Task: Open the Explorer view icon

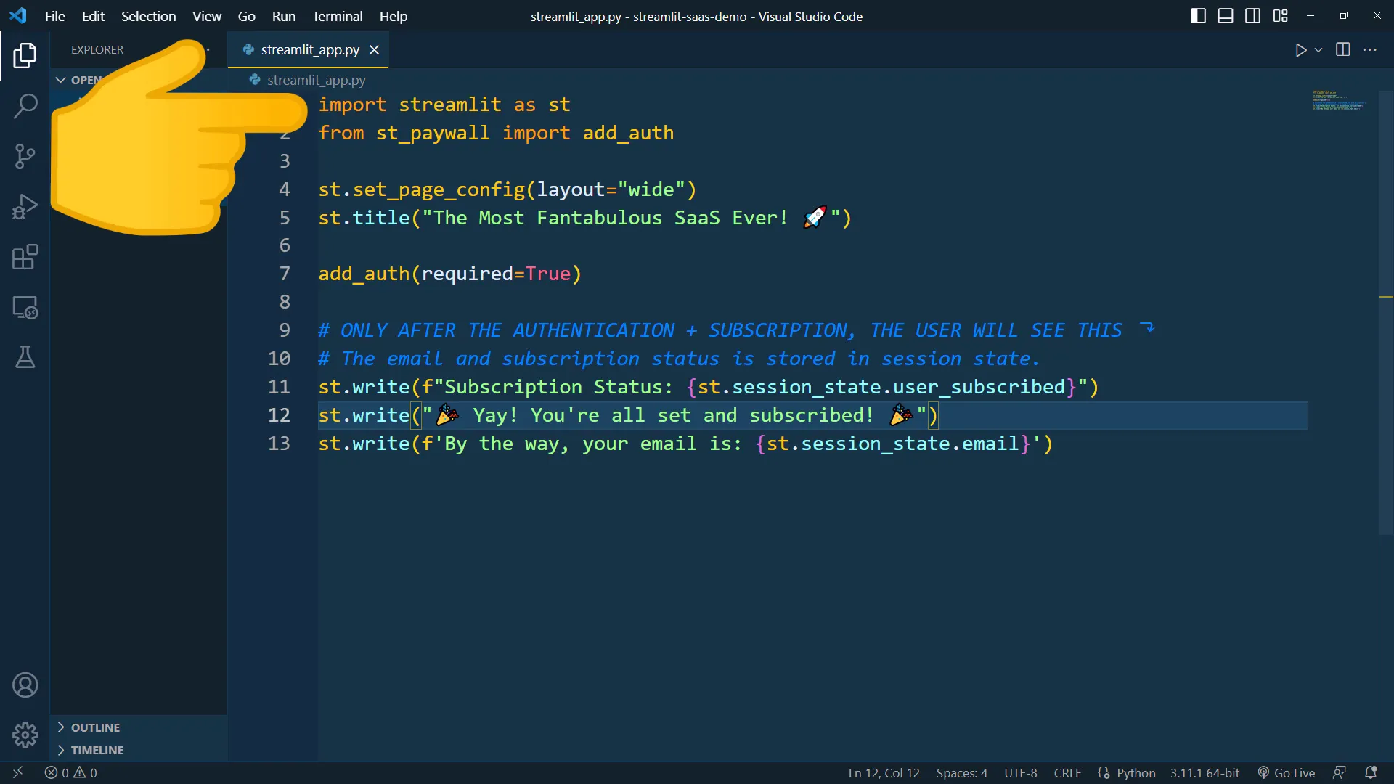Action: click(x=25, y=56)
